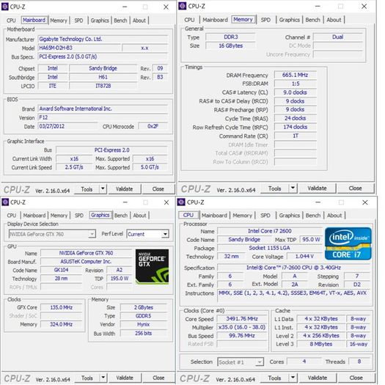Select the Multiplier x35.0 (16.0 - 38.0) value

(242, 327)
